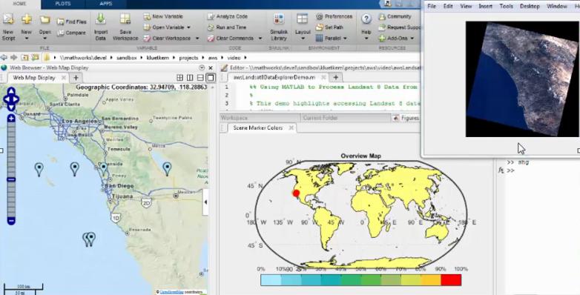Screen dimensions: 580x295
Task: Close the Scene Marker Colors tab
Action: (291, 128)
